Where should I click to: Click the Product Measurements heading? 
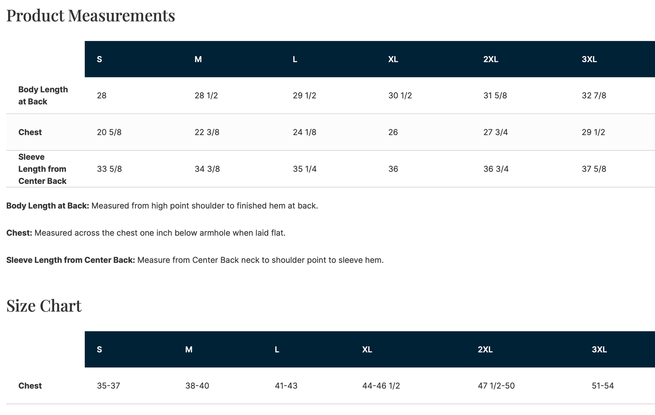coord(91,16)
